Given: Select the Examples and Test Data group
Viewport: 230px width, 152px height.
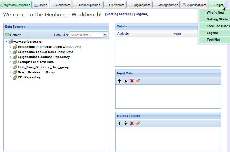Looking at the screenshot, I should click(36, 62).
